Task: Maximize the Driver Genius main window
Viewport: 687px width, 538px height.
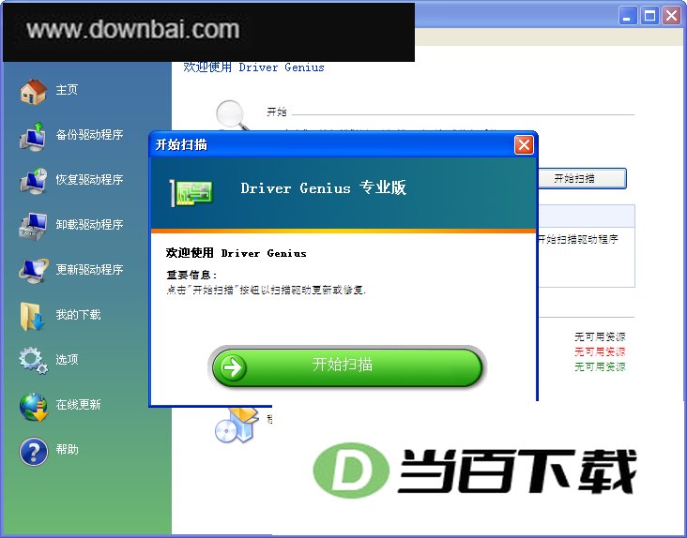Action: coord(649,16)
